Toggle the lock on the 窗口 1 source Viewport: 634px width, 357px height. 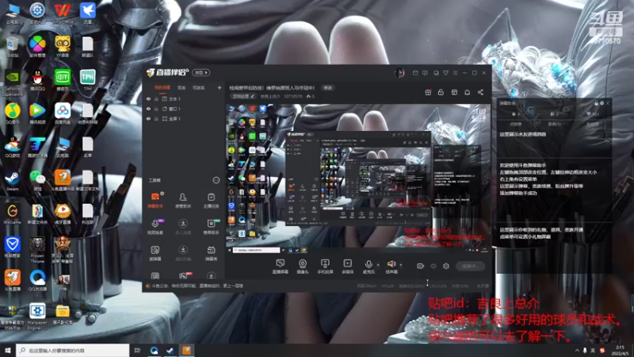[156, 109]
